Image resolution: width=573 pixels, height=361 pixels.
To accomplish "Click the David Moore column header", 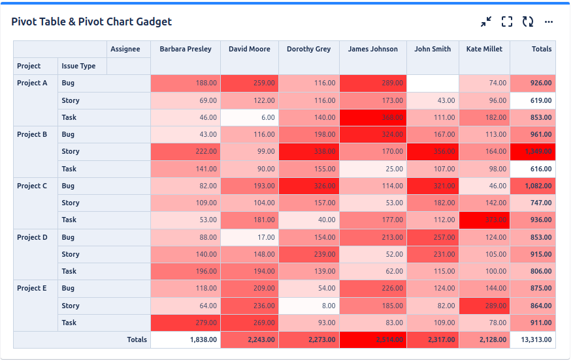I will tap(250, 49).
